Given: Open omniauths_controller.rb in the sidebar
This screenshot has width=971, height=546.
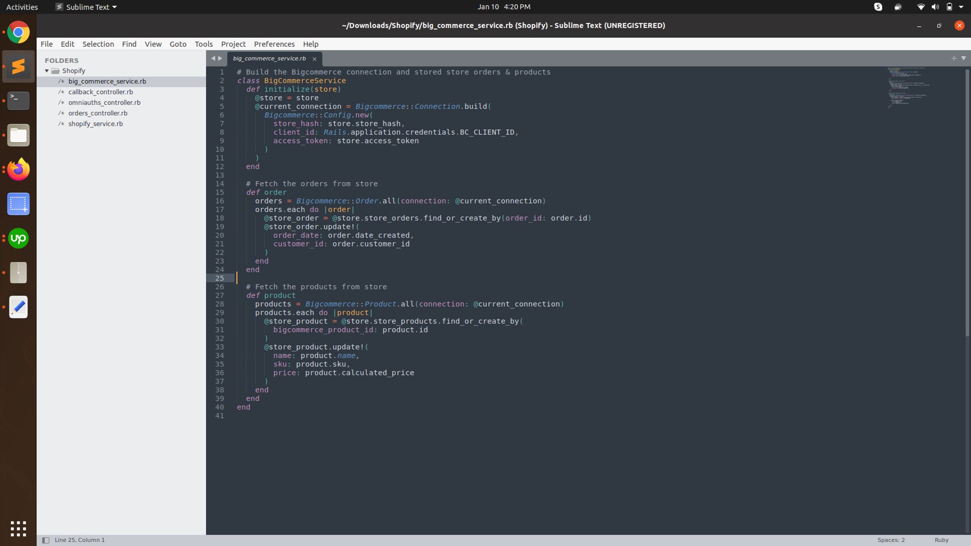Looking at the screenshot, I should [104, 103].
